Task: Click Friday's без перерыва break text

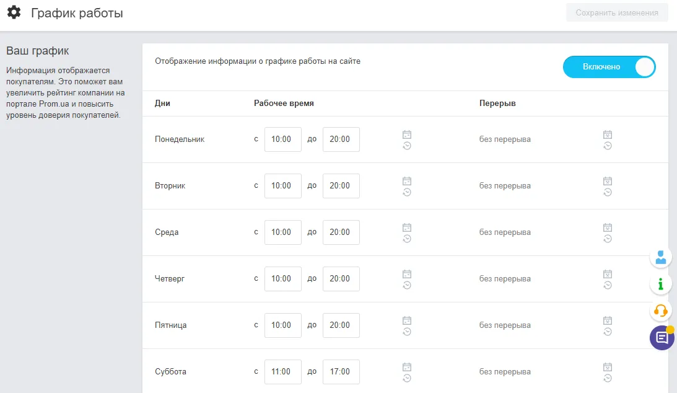Action: (505, 325)
